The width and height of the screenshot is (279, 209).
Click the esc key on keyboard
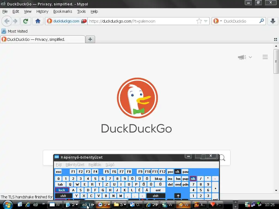pyautogui.click(x=59, y=172)
